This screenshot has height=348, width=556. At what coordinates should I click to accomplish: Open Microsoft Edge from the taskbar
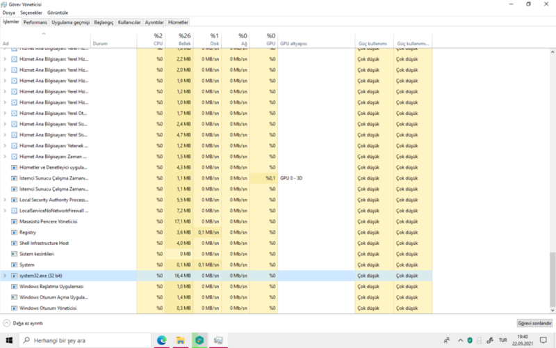pyautogui.click(x=161, y=340)
